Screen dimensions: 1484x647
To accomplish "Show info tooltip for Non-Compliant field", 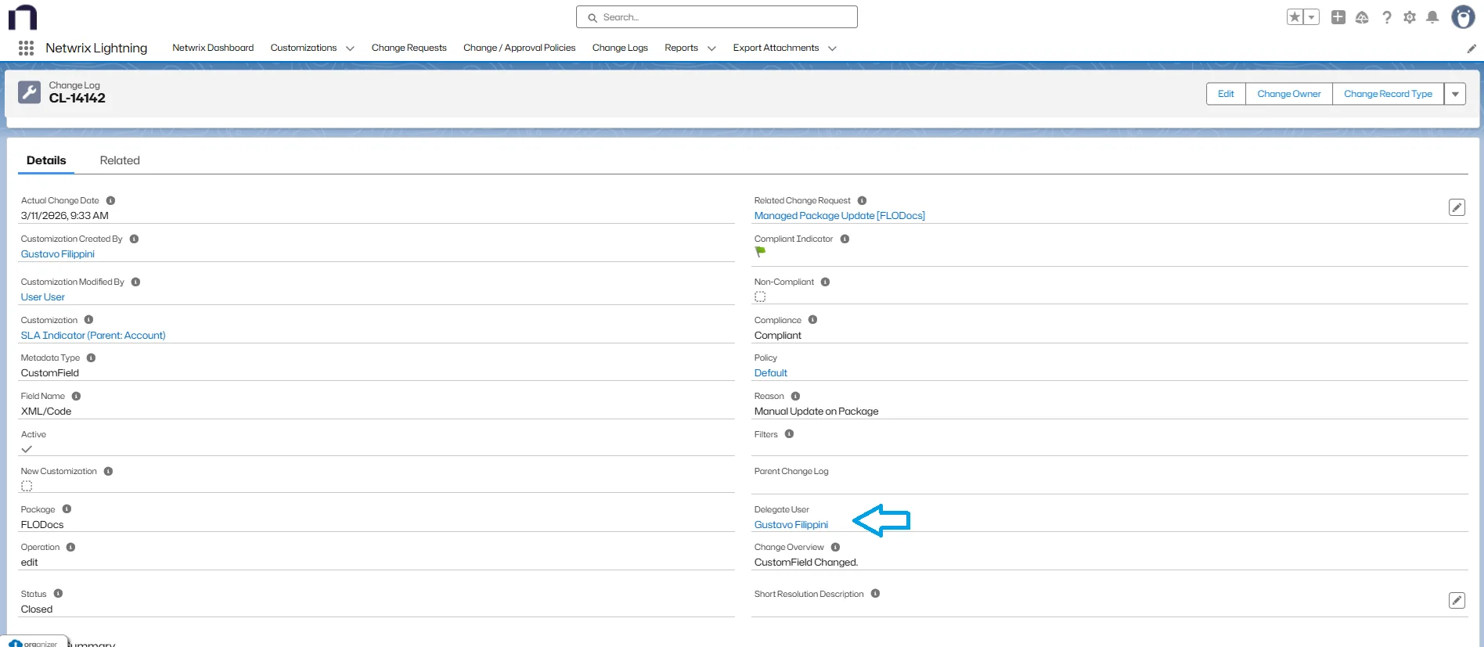I will (825, 282).
